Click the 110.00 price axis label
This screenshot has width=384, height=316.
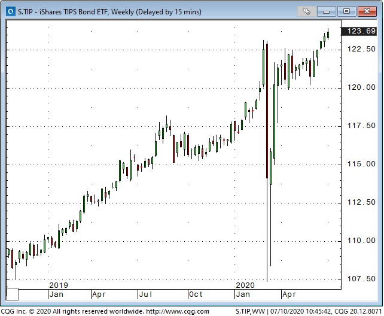361,241
